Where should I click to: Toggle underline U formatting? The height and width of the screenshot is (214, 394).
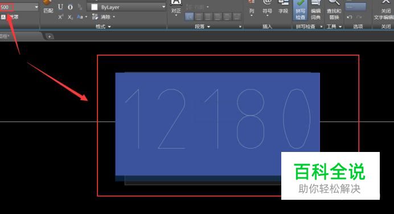click(60, 7)
